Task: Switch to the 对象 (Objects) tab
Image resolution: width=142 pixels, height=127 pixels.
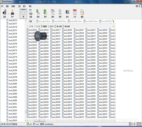Action: tap(30, 21)
